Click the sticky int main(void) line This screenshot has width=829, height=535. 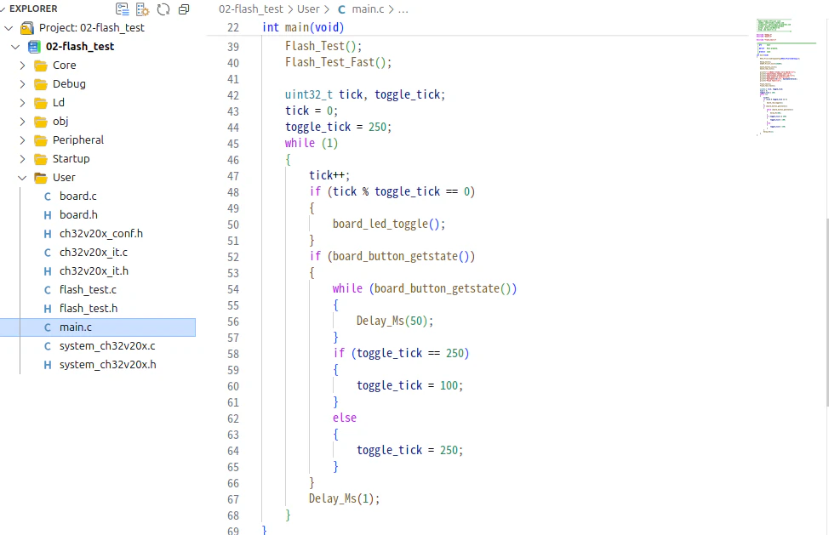point(303,27)
